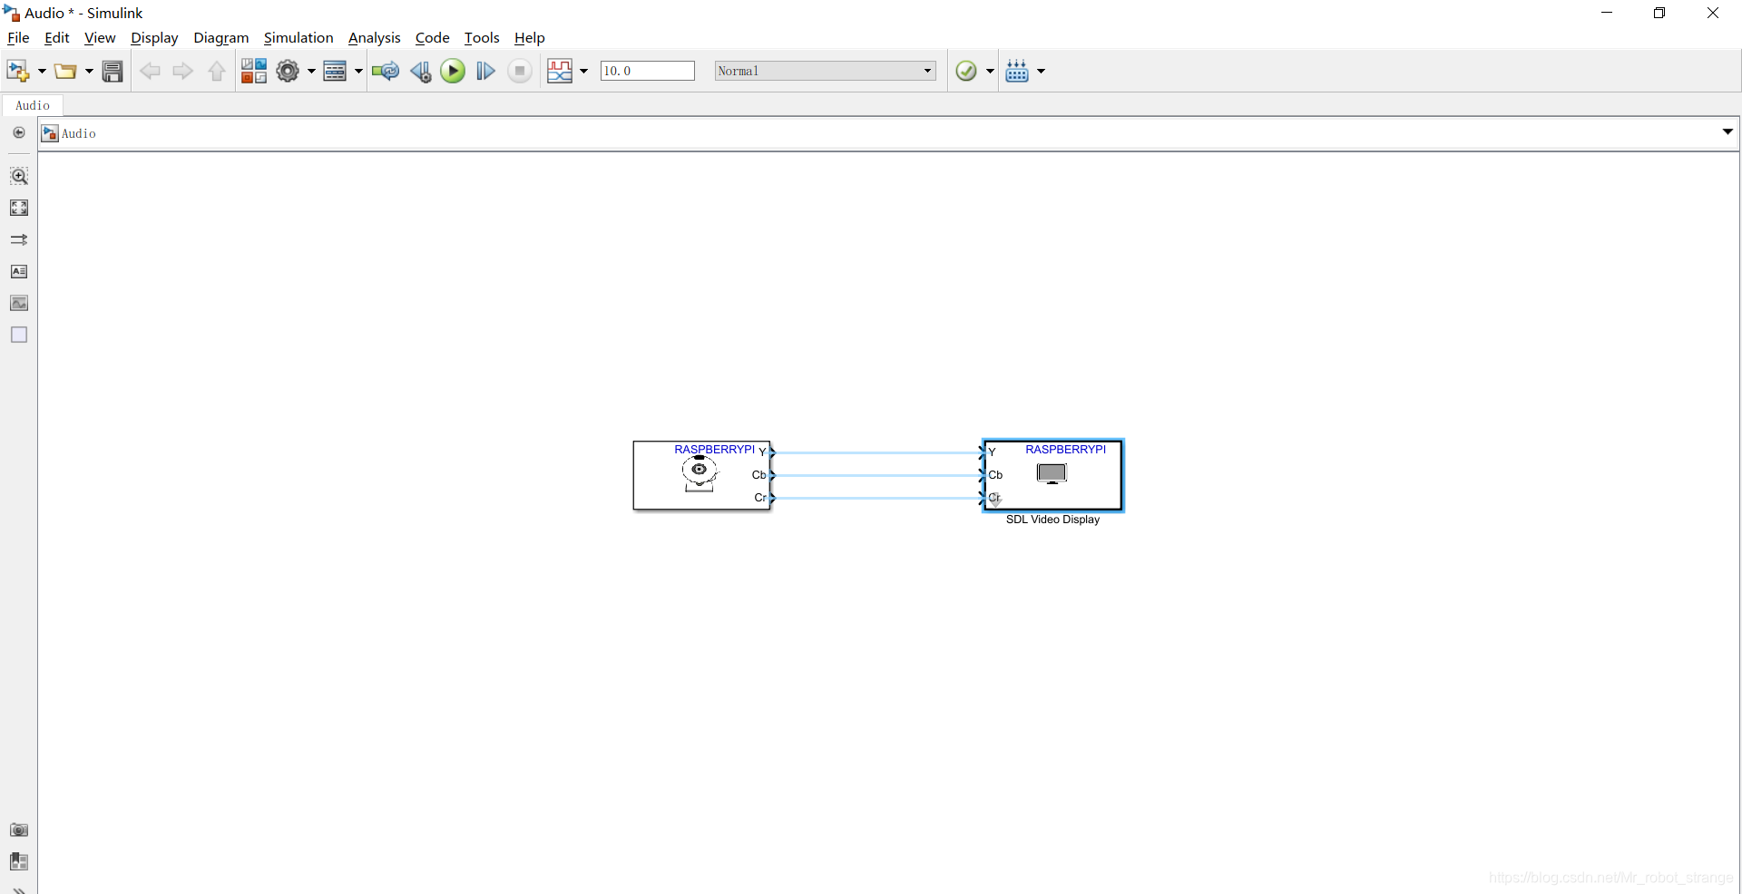Screen dimensions: 1742x894
Task: Open the Diagram menu
Action: tap(220, 38)
